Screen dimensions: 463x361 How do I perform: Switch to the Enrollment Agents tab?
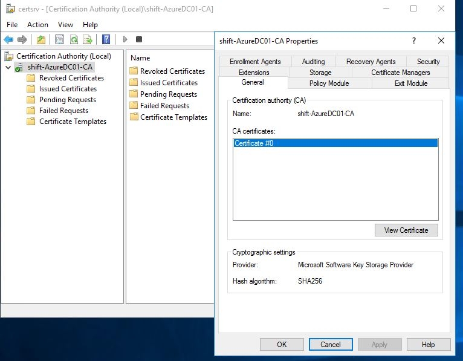pos(255,62)
